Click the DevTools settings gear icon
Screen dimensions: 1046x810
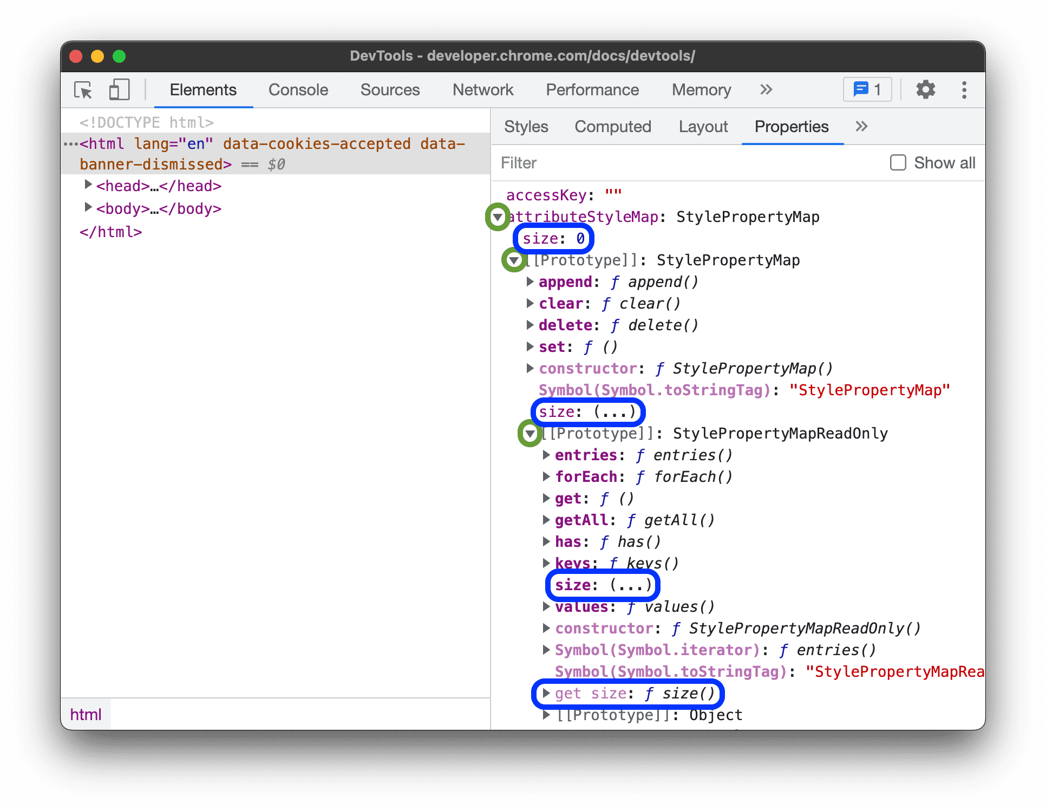pos(926,91)
